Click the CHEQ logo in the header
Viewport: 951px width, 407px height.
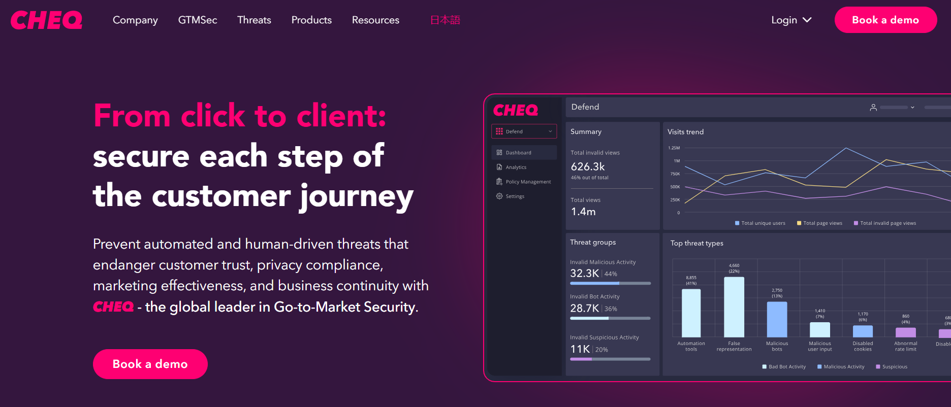click(46, 20)
